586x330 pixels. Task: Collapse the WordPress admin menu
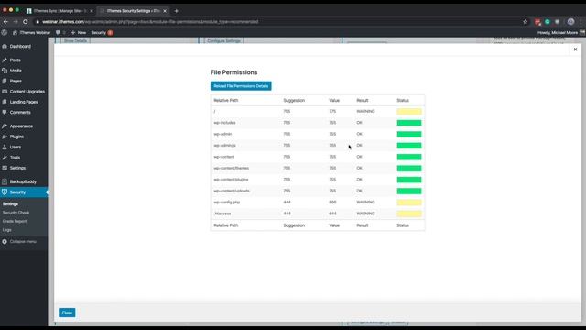coord(19,242)
